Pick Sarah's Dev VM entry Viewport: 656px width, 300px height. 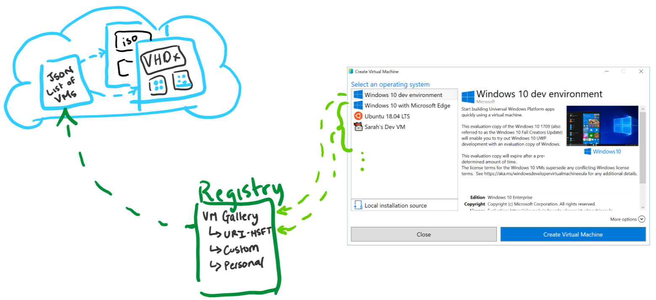[x=404, y=126]
